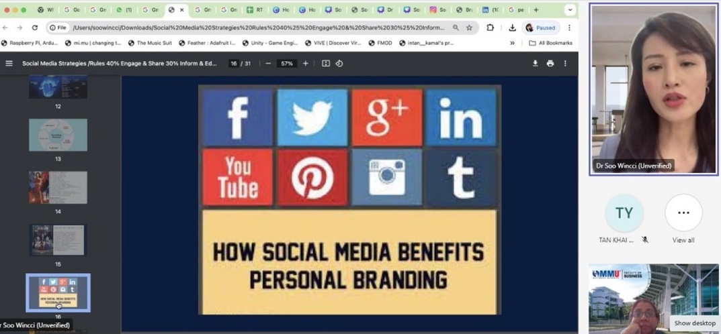The width and height of the screenshot is (721, 334).
Task: Click the Show desktop button
Action: point(694,323)
